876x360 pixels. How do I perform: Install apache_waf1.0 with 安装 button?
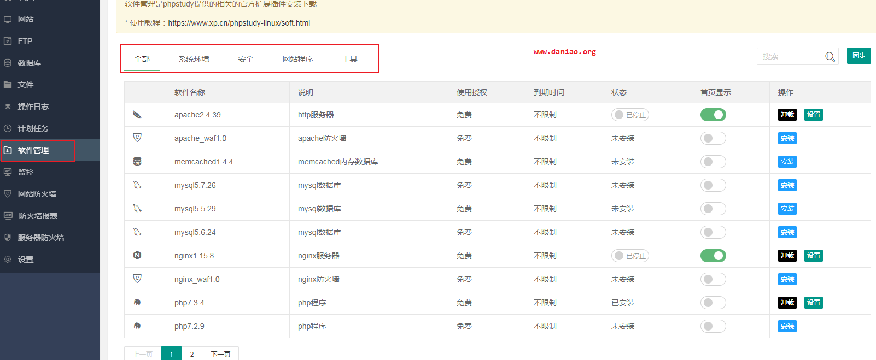pyautogui.click(x=787, y=138)
